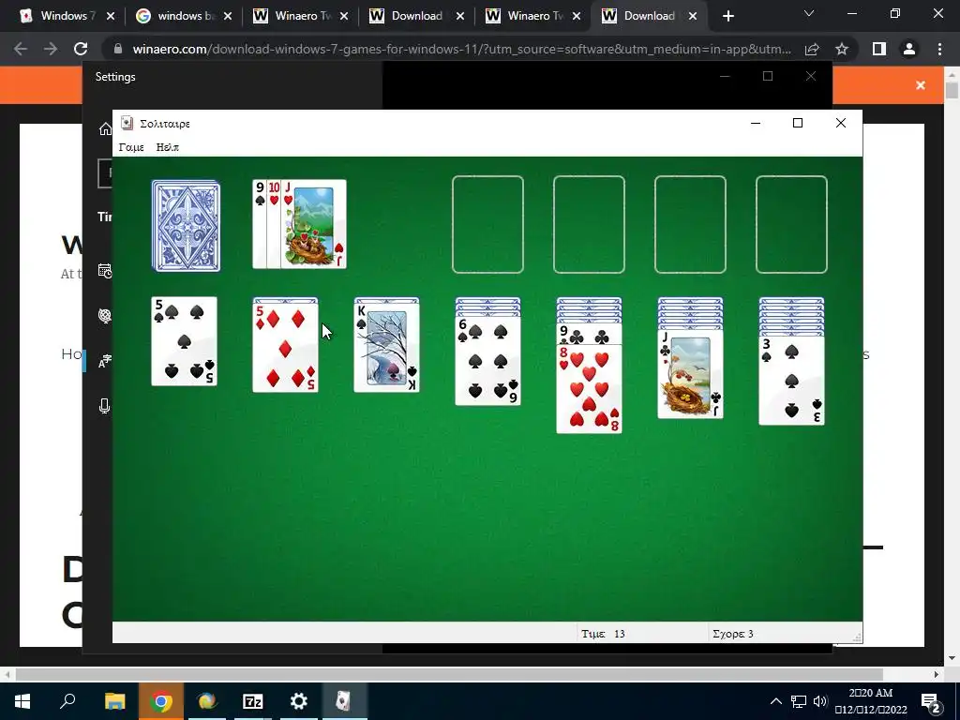The width and height of the screenshot is (960, 720).
Task: Switch to the first Winaero Tweaker tab
Action: pos(301,16)
